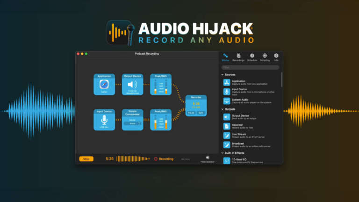Click the Live Stream description text

pyautogui.click(x=248, y=137)
